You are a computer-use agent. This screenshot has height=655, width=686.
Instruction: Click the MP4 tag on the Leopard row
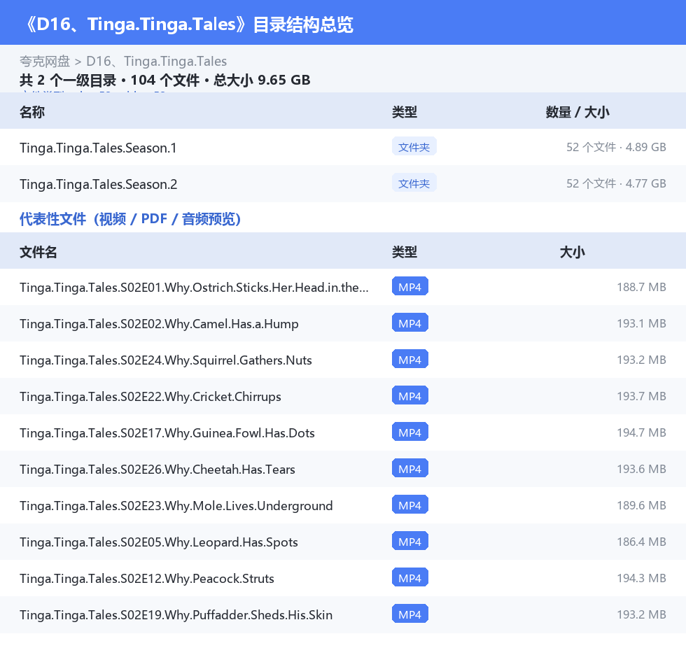(x=410, y=541)
